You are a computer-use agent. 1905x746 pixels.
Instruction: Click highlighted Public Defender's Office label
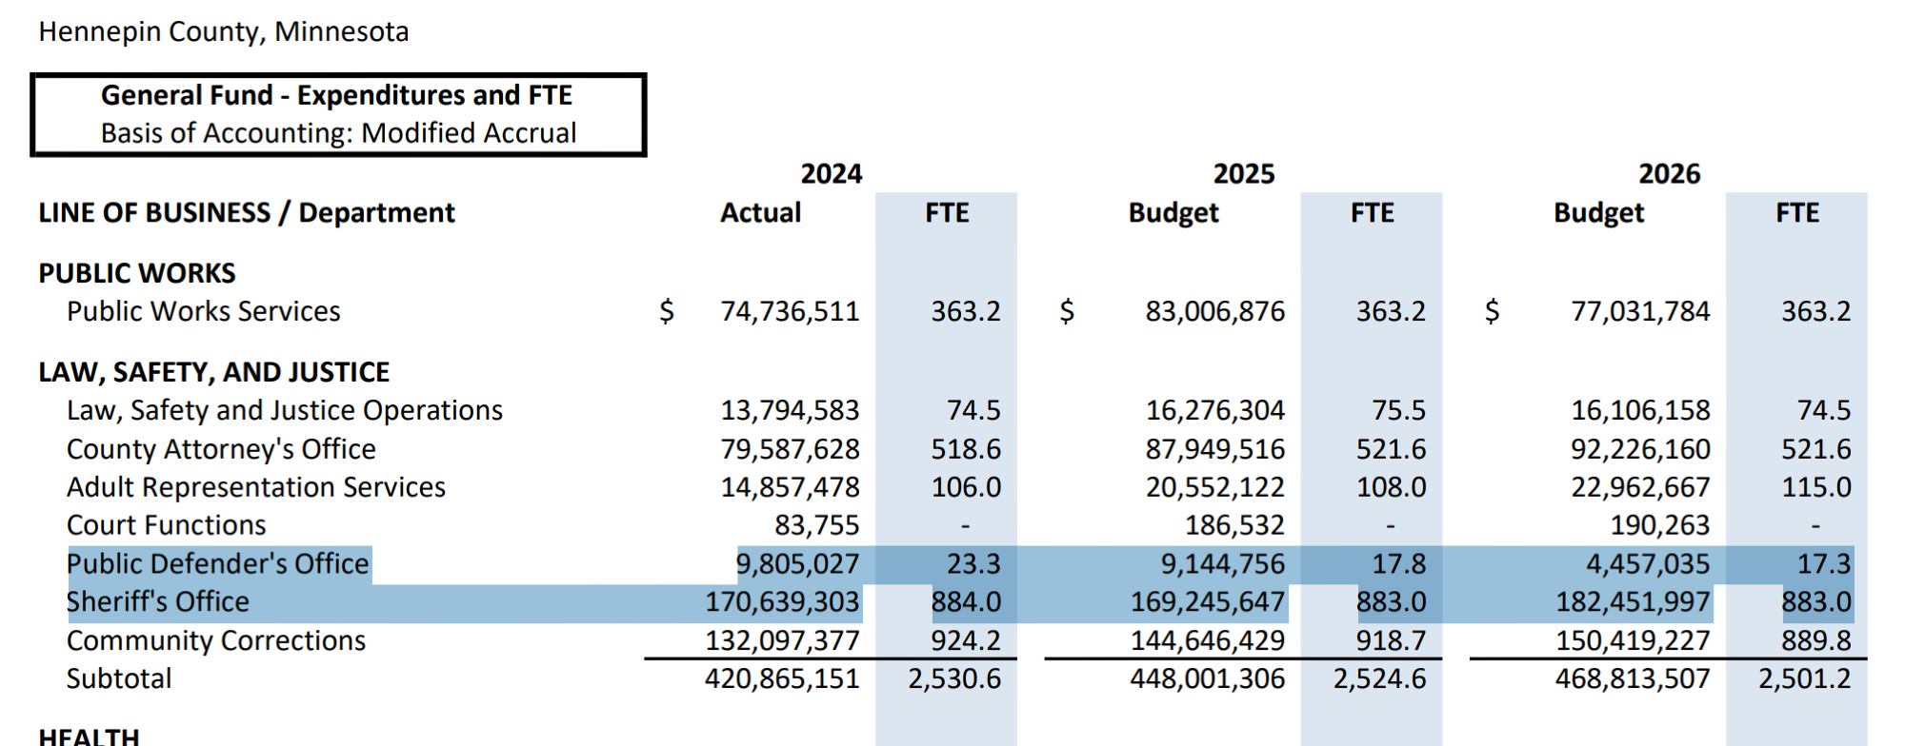(217, 564)
